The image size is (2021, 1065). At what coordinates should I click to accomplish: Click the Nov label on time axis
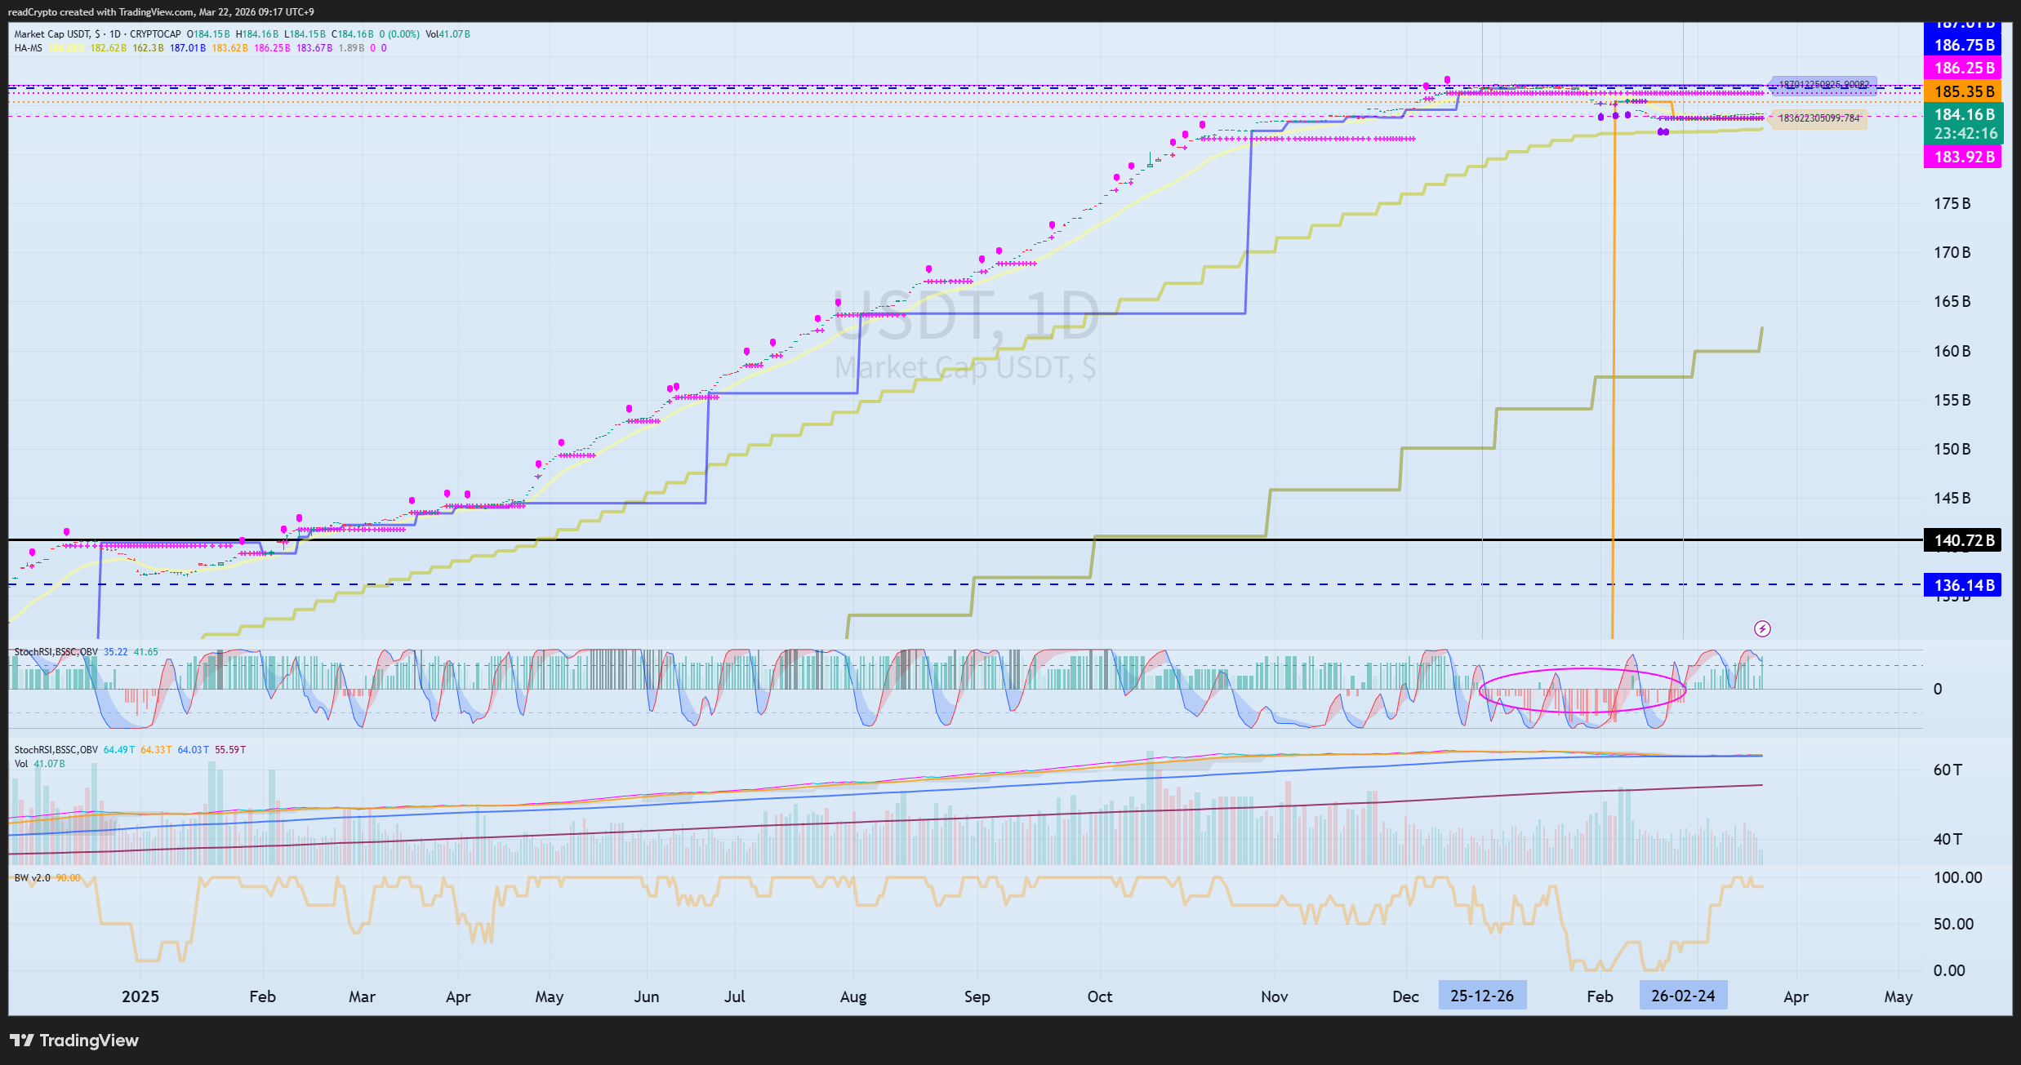[1274, 996]
